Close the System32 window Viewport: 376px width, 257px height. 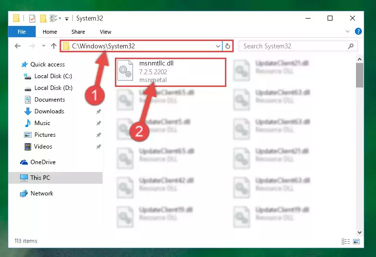pos(353,18)
